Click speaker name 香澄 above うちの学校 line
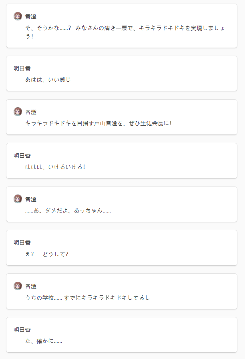This screenshot has height=359, width=245. pos(31,286)
